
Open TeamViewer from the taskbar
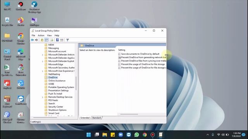tap(129, 135)
